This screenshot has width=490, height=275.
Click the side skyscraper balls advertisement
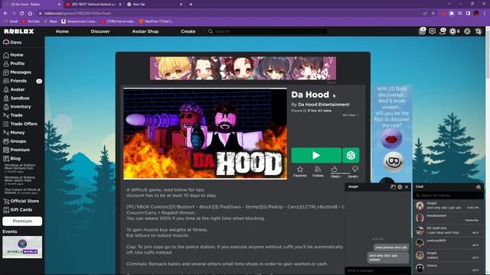click(392, 134)
